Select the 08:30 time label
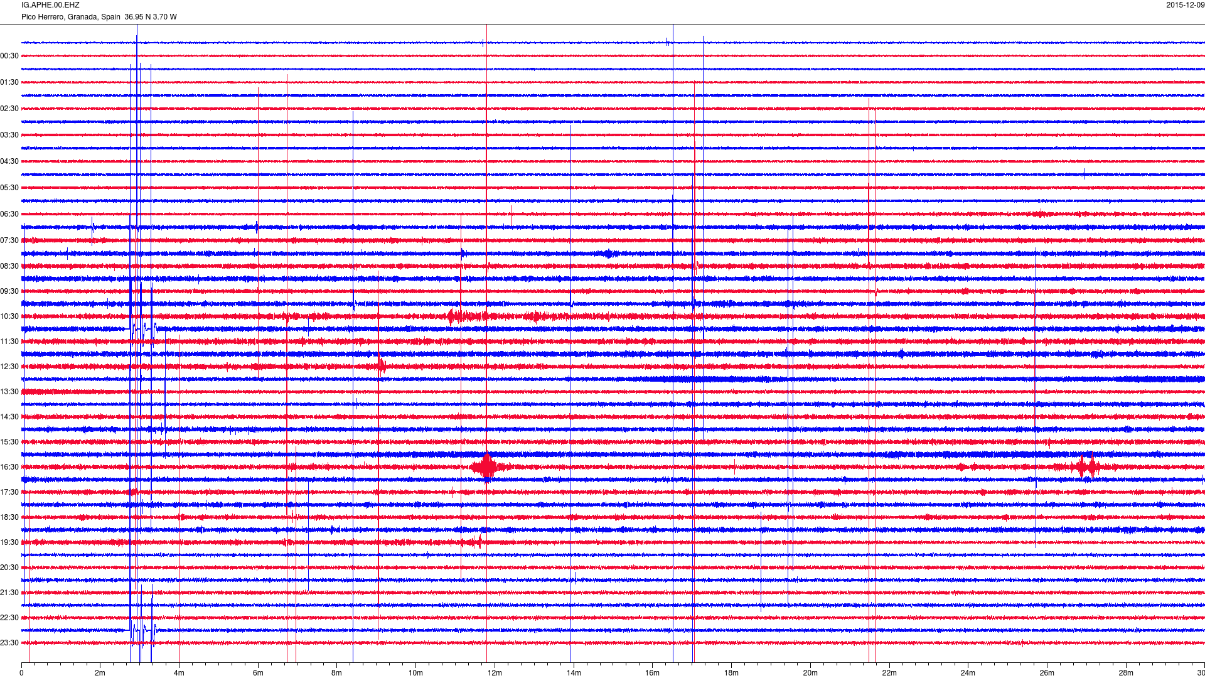The height and width of the screenshot is (678, 1205). tap(9, 266)
